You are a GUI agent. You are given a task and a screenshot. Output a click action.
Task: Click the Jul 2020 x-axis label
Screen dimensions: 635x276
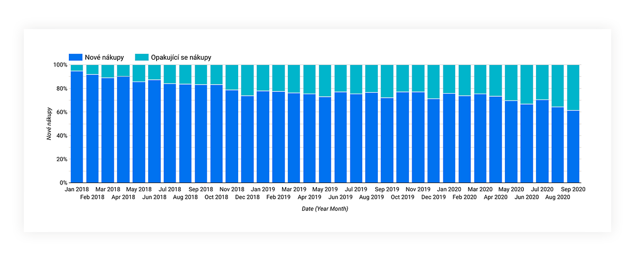click(x=542, y=189)
